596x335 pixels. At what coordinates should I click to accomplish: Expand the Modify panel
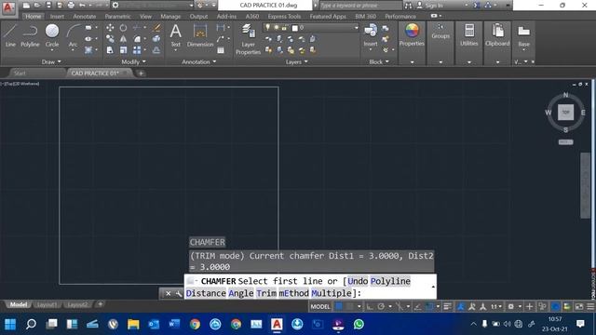pyautogui.click(x=133, y=61)
